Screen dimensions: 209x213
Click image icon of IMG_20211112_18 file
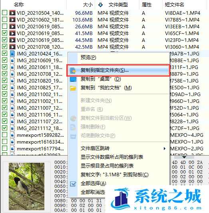tap(12, 128)
